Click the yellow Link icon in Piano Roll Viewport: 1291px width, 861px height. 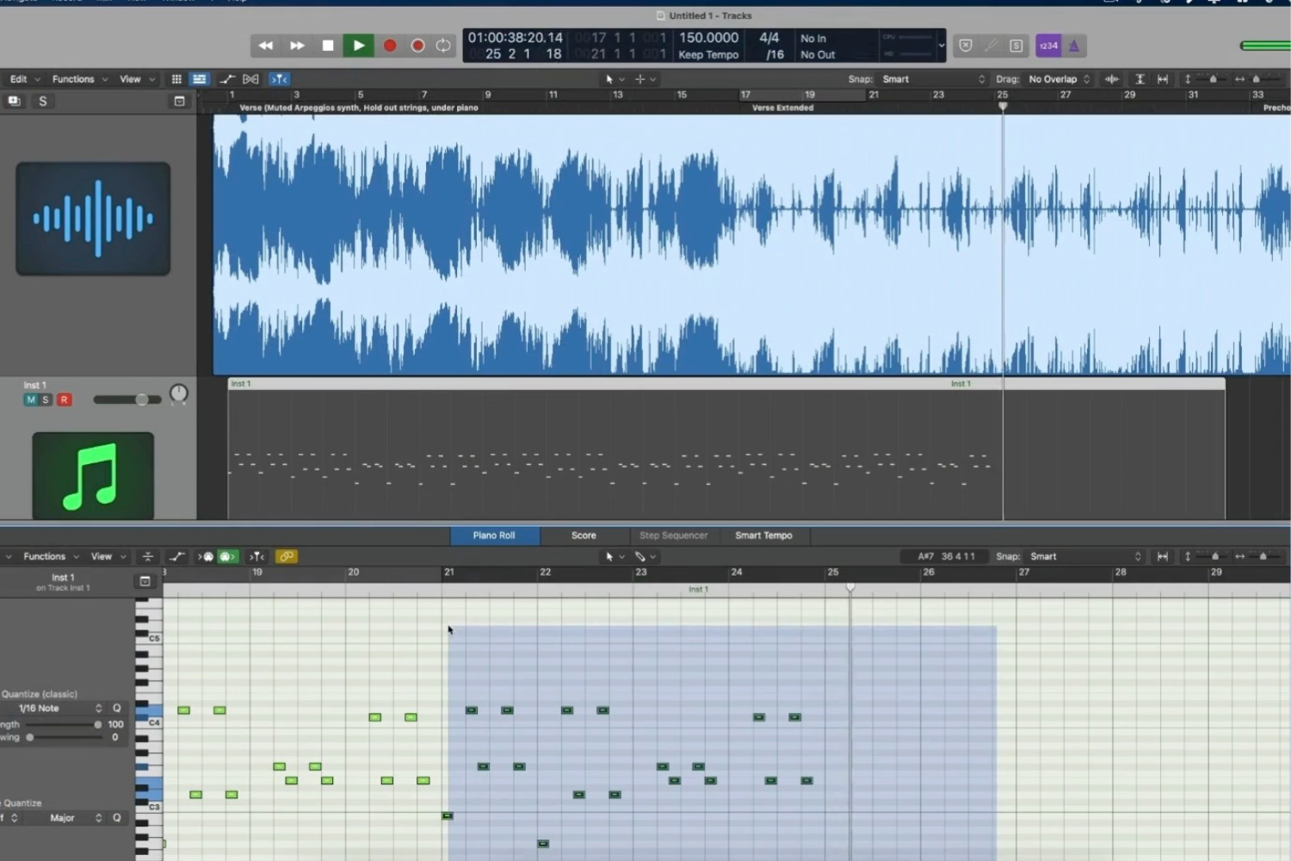point(287,557)
